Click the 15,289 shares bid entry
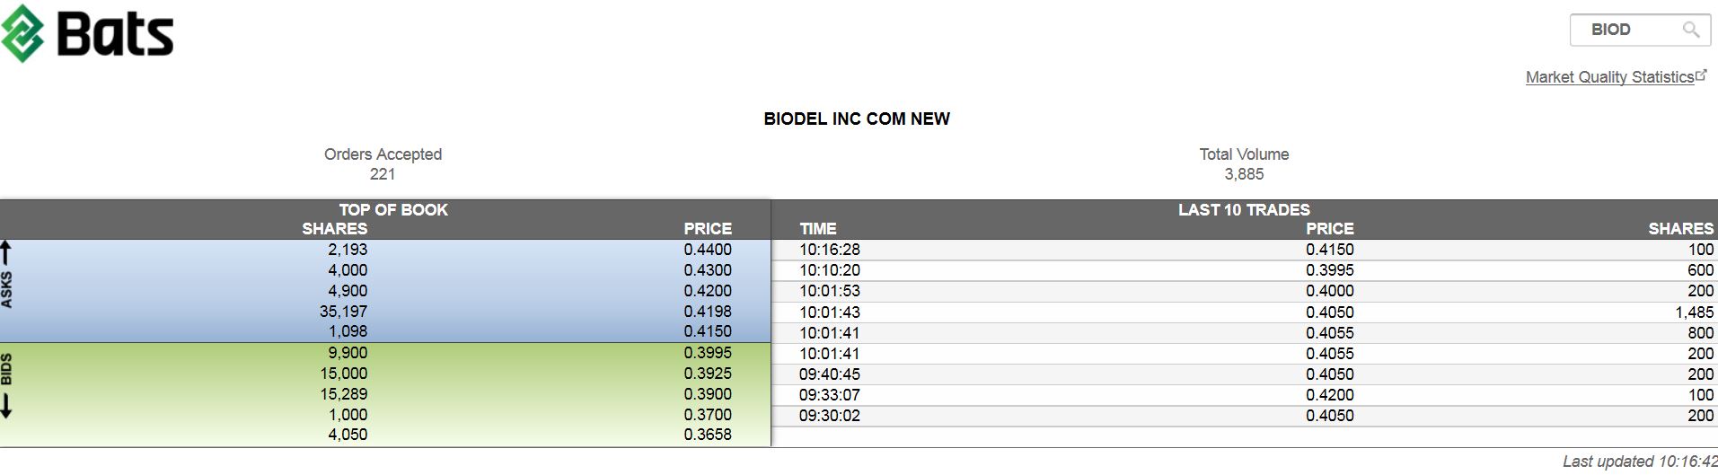 coord(343,394)
